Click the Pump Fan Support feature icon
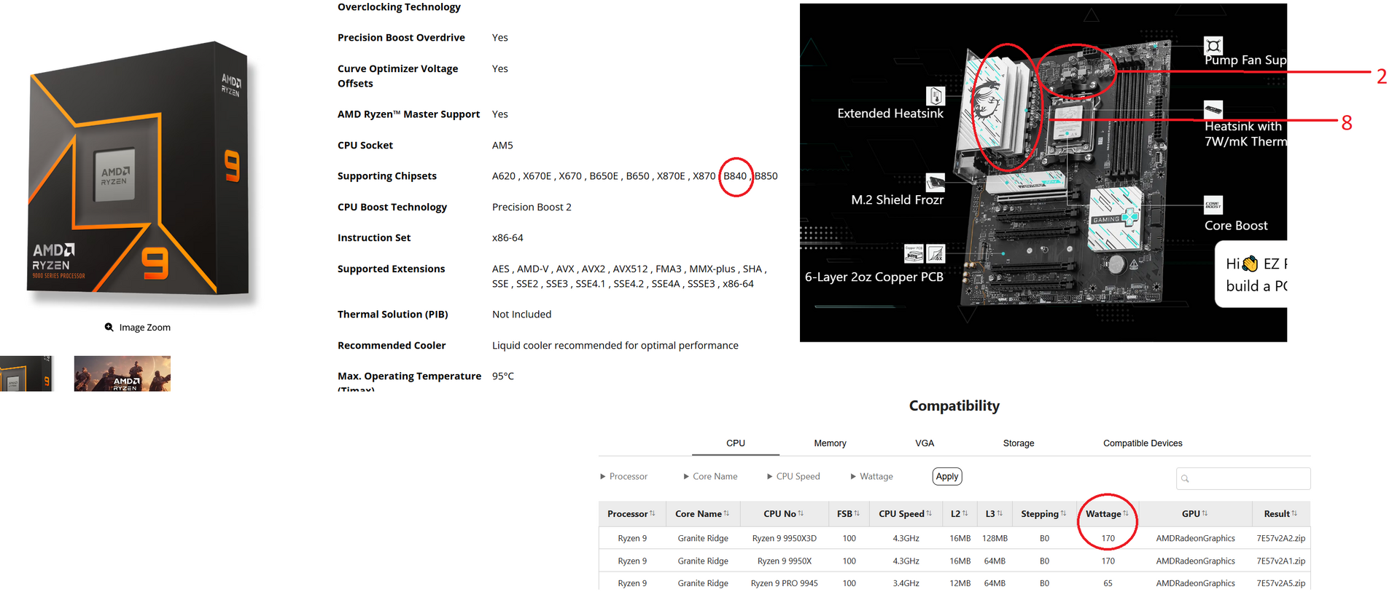The image size is (1400, 597). pyautogui.click(x=1213, y=46)
